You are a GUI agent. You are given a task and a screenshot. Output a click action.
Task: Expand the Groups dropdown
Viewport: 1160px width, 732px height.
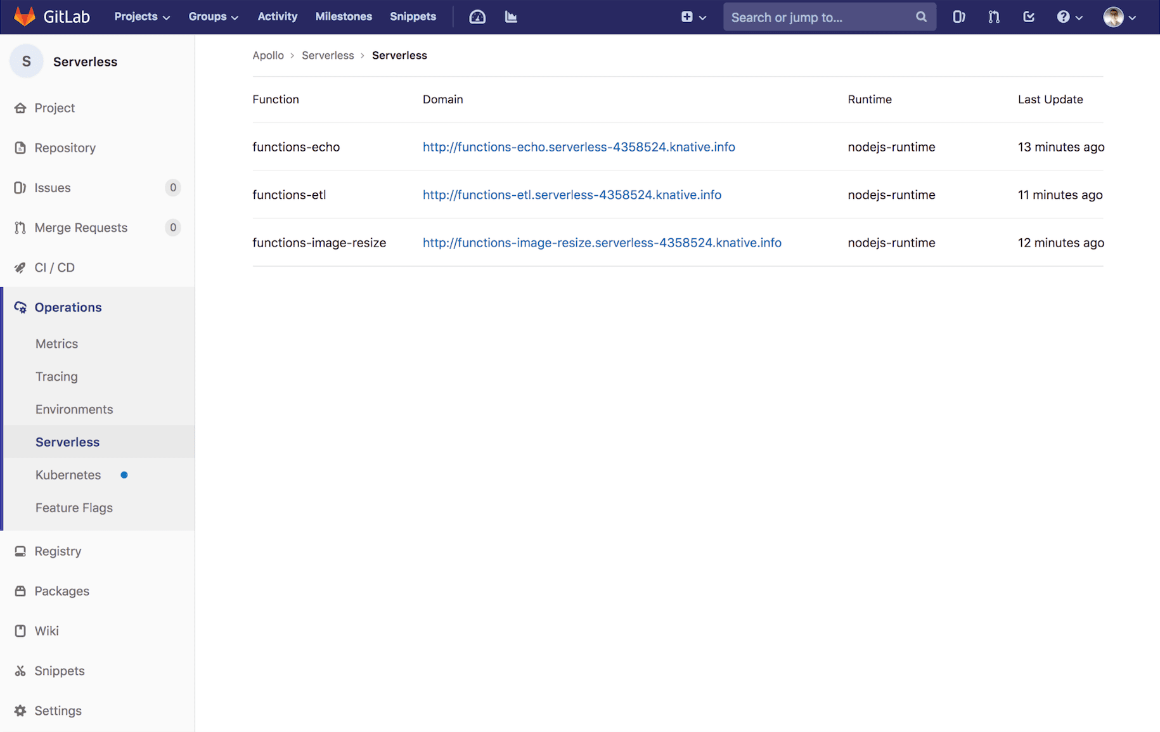213,16
